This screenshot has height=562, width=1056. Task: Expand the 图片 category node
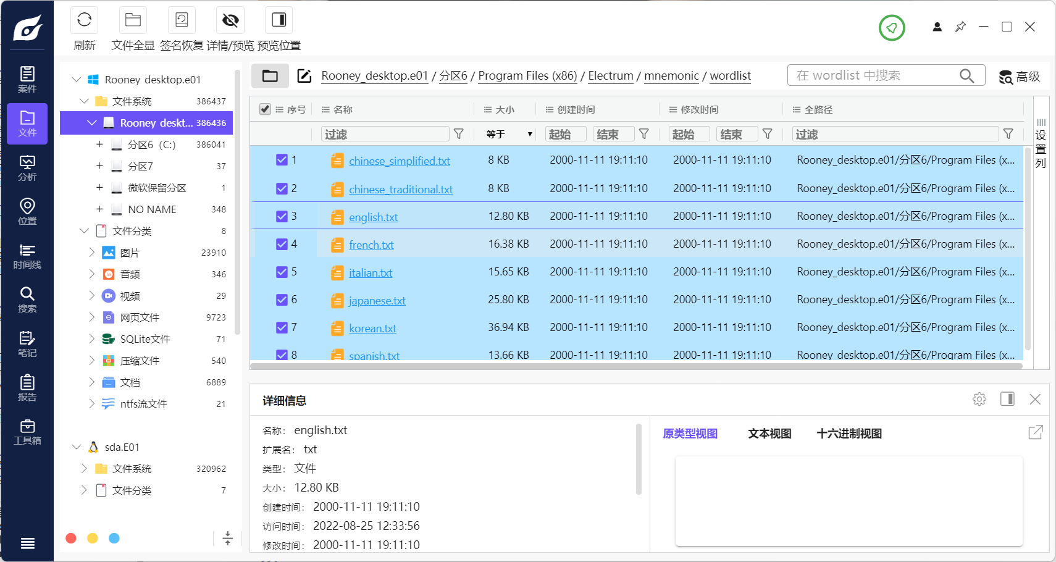click(92, 253)
